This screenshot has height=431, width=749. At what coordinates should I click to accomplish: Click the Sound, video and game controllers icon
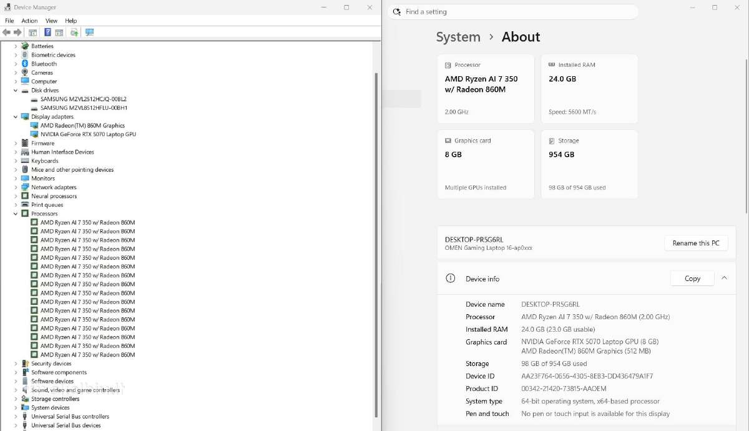(x=25, y=390)
